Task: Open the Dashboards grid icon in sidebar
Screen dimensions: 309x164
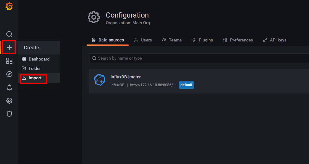Action: (x=9, y=61)
